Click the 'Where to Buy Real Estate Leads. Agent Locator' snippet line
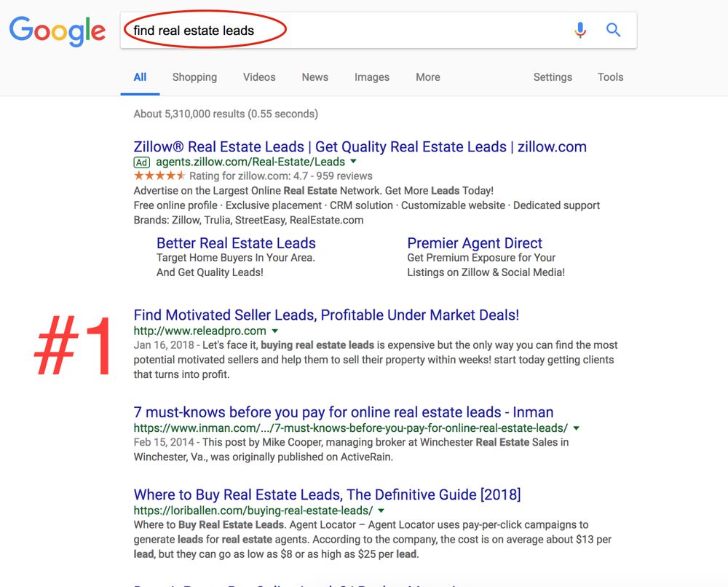728x587 pixels. 361,525
